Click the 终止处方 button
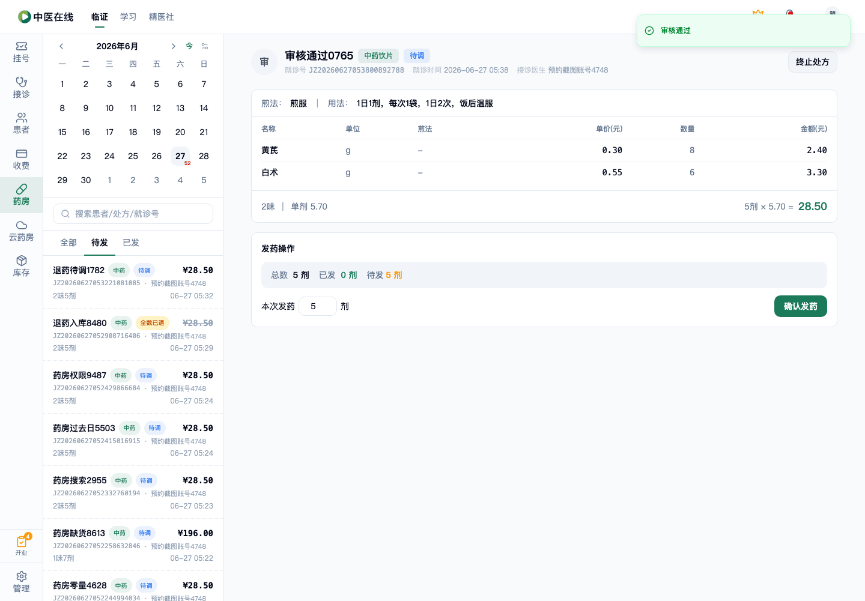The image size is (865, 601). [813, 62]
